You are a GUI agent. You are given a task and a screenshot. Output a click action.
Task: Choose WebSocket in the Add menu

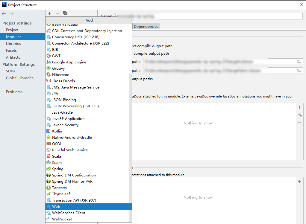(87, 219)
